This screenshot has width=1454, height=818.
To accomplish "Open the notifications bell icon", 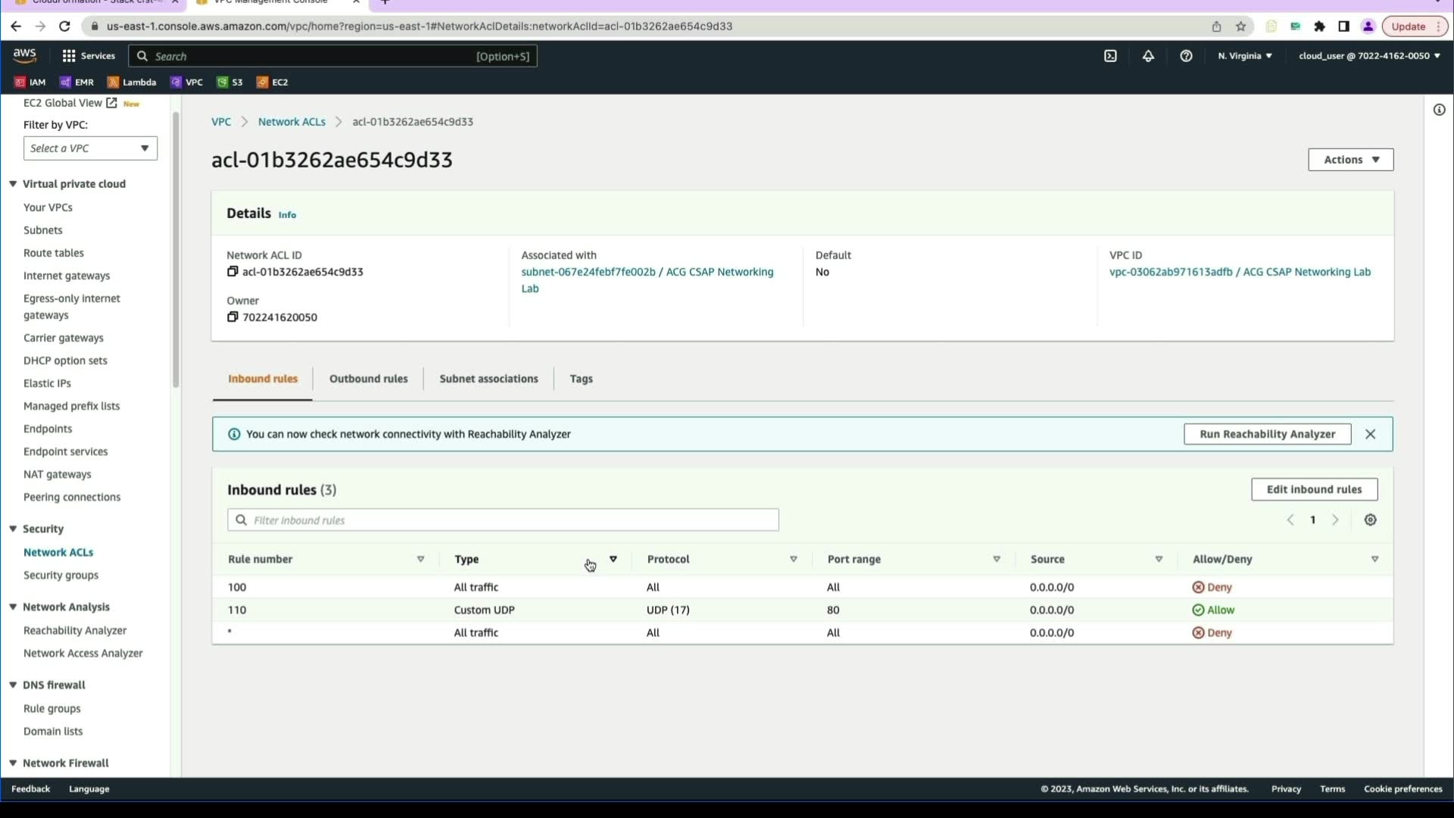I will point(1148,56).
